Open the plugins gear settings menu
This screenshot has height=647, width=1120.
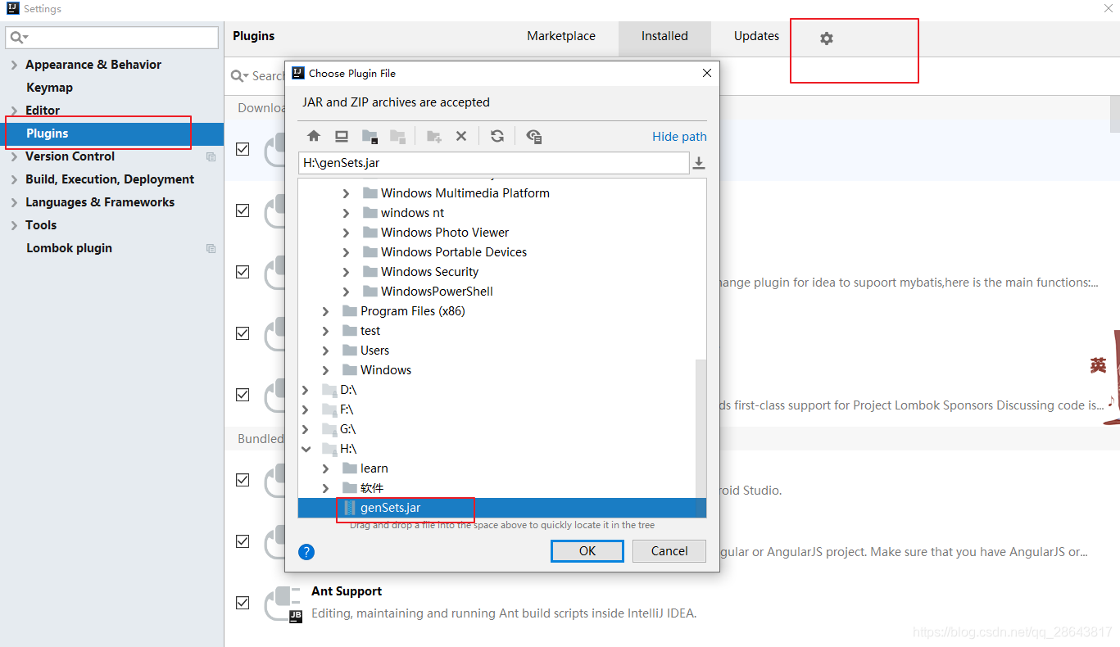pos(827,38)
